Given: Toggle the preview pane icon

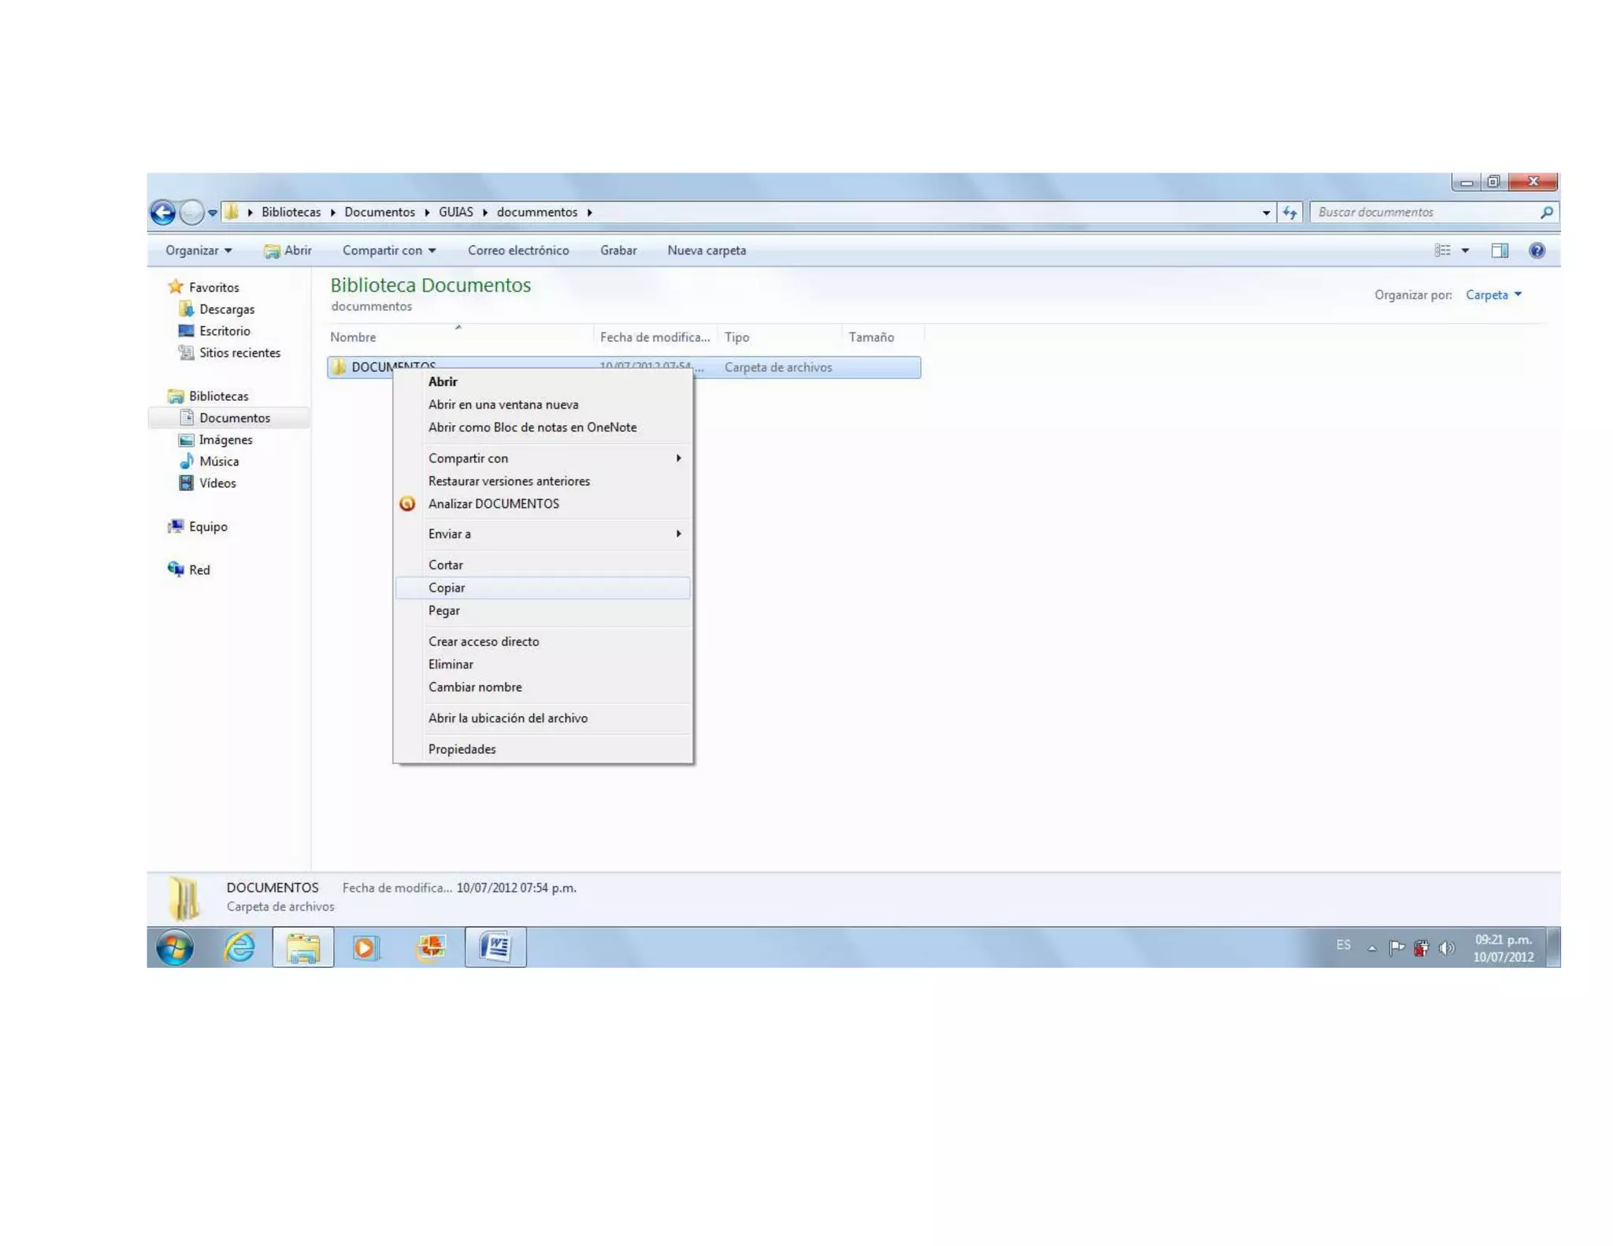Looking at the screenshot, I should (1499, 250).
